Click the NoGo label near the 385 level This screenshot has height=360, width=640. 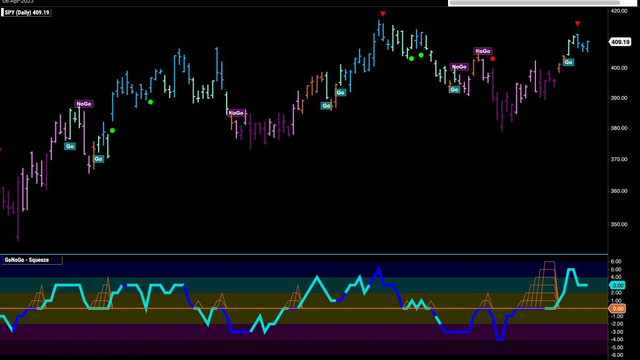pos(236,113)
